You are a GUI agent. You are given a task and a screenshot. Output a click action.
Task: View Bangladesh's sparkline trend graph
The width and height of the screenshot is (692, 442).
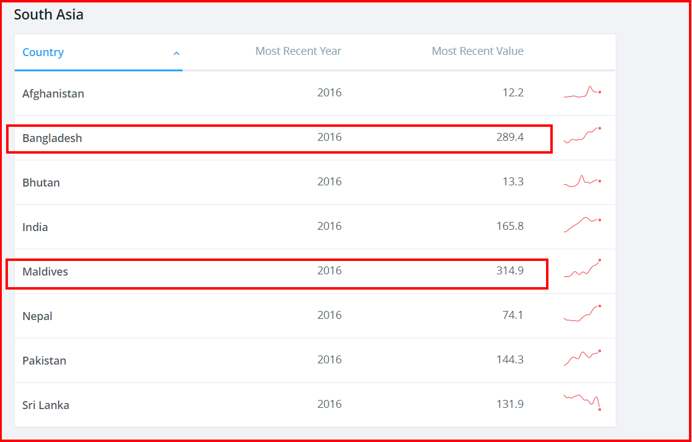point(582,136)
